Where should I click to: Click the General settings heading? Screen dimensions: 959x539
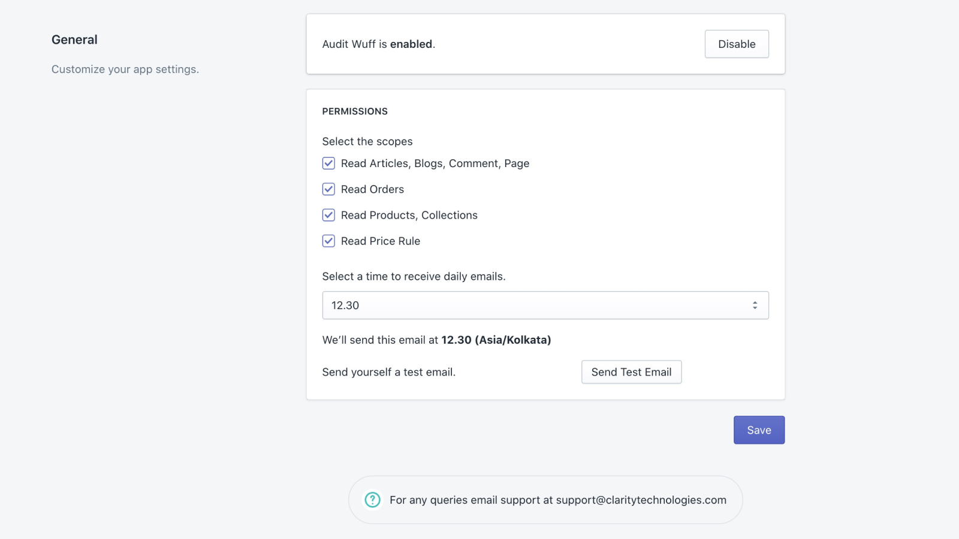click(74, 40)
